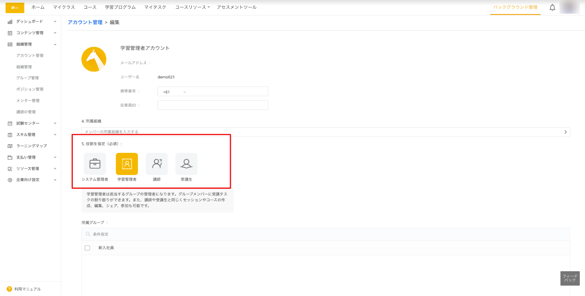Click the giraffe profile avatar
585x296 pixels.
94,59
